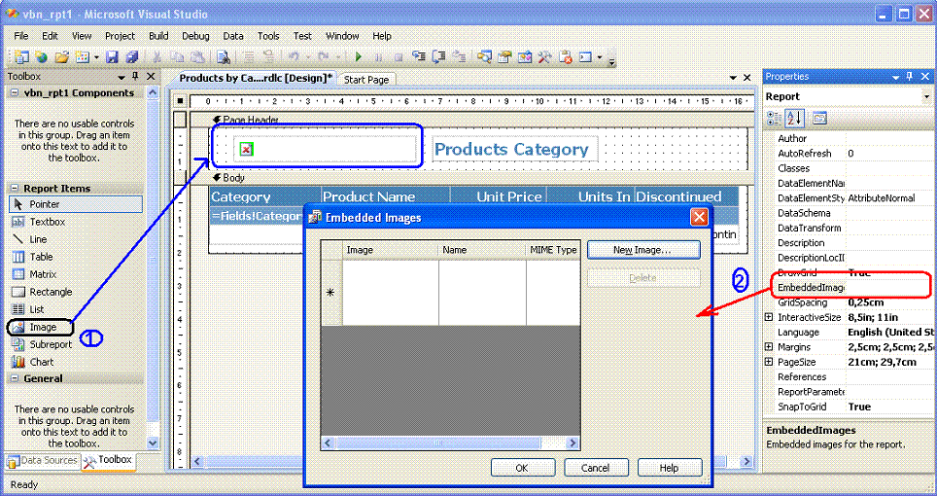Select the Image report item in Toolbox
This screenshot has width=937, height=496.
42,328
